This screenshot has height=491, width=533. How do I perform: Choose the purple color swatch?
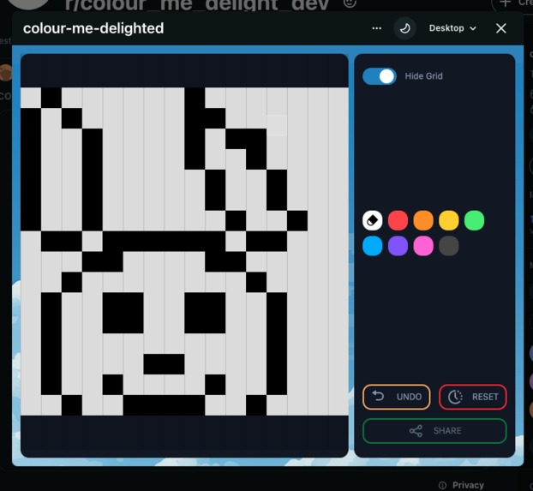pos(398,246)
